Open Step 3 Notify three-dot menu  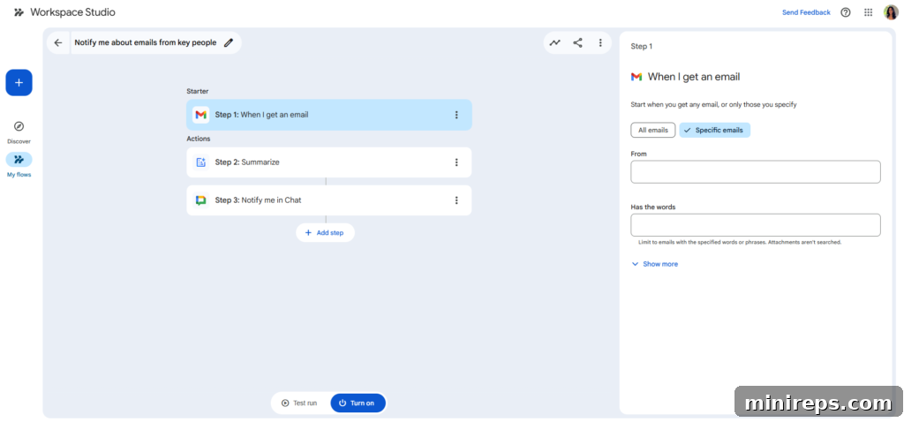(x=456, y=200)
